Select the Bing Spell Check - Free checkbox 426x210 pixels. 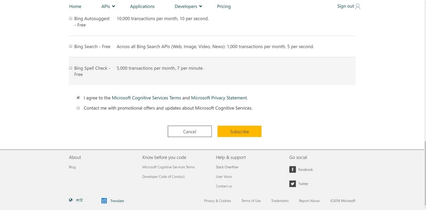[71, 68]
